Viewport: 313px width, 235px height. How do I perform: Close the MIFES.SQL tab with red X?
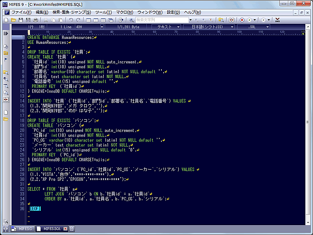pyautogui.click(x=65, y=229)
